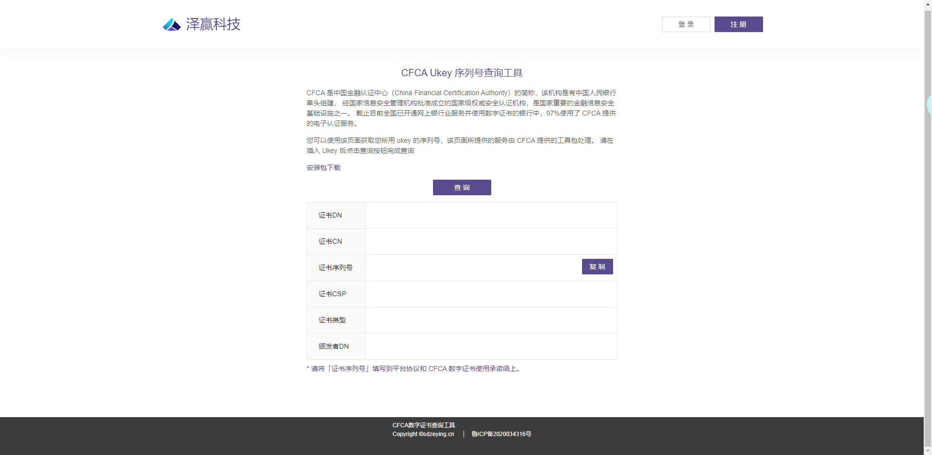
Task: Click the page vertical scrollbar
Action: tap(928, 228)
